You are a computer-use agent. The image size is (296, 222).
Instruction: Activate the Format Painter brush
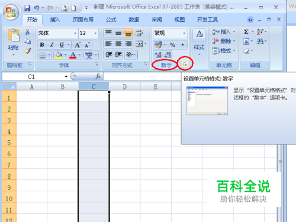28,51
